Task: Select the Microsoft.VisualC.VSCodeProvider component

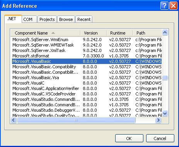Action: 87,94
